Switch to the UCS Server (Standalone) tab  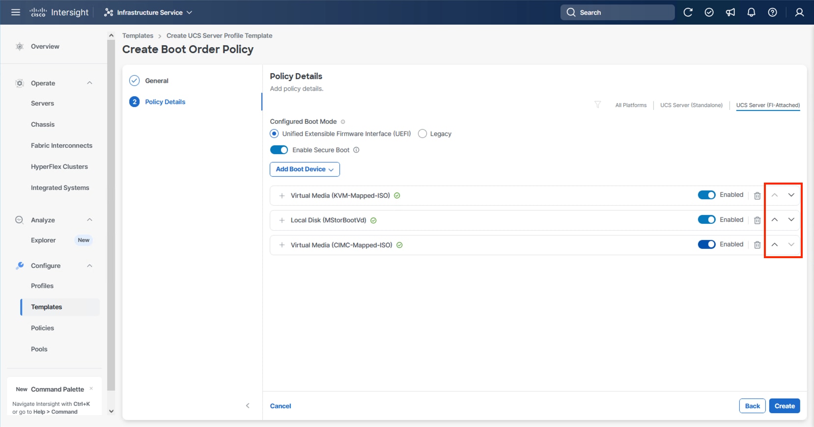click(x=691, y=105)
